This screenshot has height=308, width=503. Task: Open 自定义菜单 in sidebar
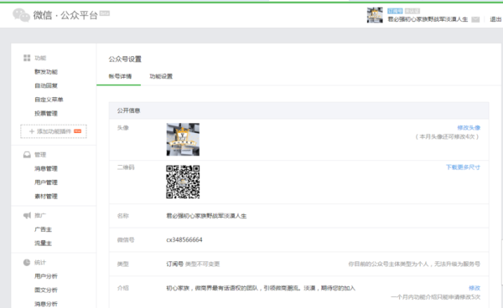[49, 100]
